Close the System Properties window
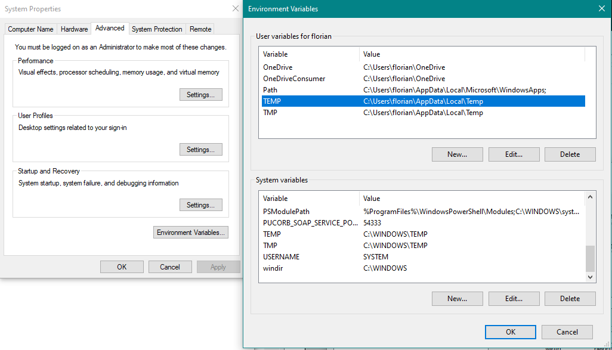Viewport: 612px width, 350px height. [x=235, y=9]
